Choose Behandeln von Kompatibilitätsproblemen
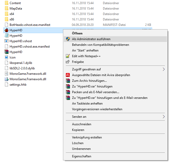Image resolution: width=169 pixels, height=162 pixels. pos(115,45)
